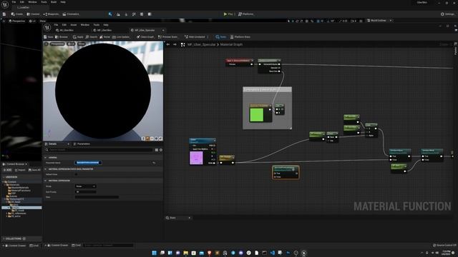Open the Content Drawer in the material editor
This screenshot has width=458, height=257.
58,246
